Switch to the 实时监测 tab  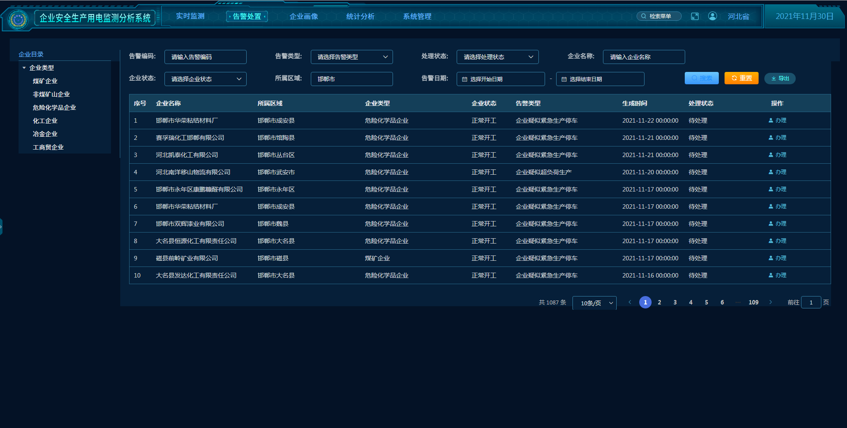pos(190,16)
